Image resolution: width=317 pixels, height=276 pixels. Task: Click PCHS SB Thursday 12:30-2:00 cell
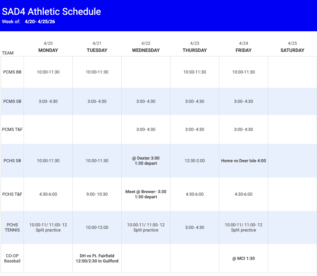[195, 161]
